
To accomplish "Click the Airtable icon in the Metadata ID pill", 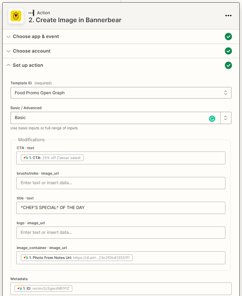I will pyautogui.click(x=20, y=288).
